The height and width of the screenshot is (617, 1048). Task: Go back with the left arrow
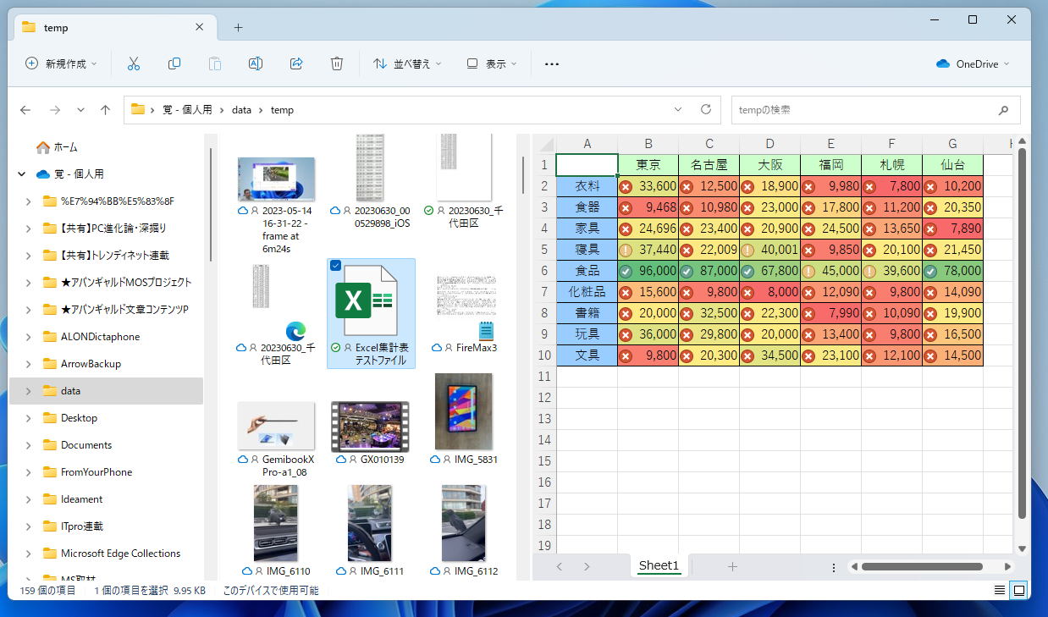coord(25,110)
